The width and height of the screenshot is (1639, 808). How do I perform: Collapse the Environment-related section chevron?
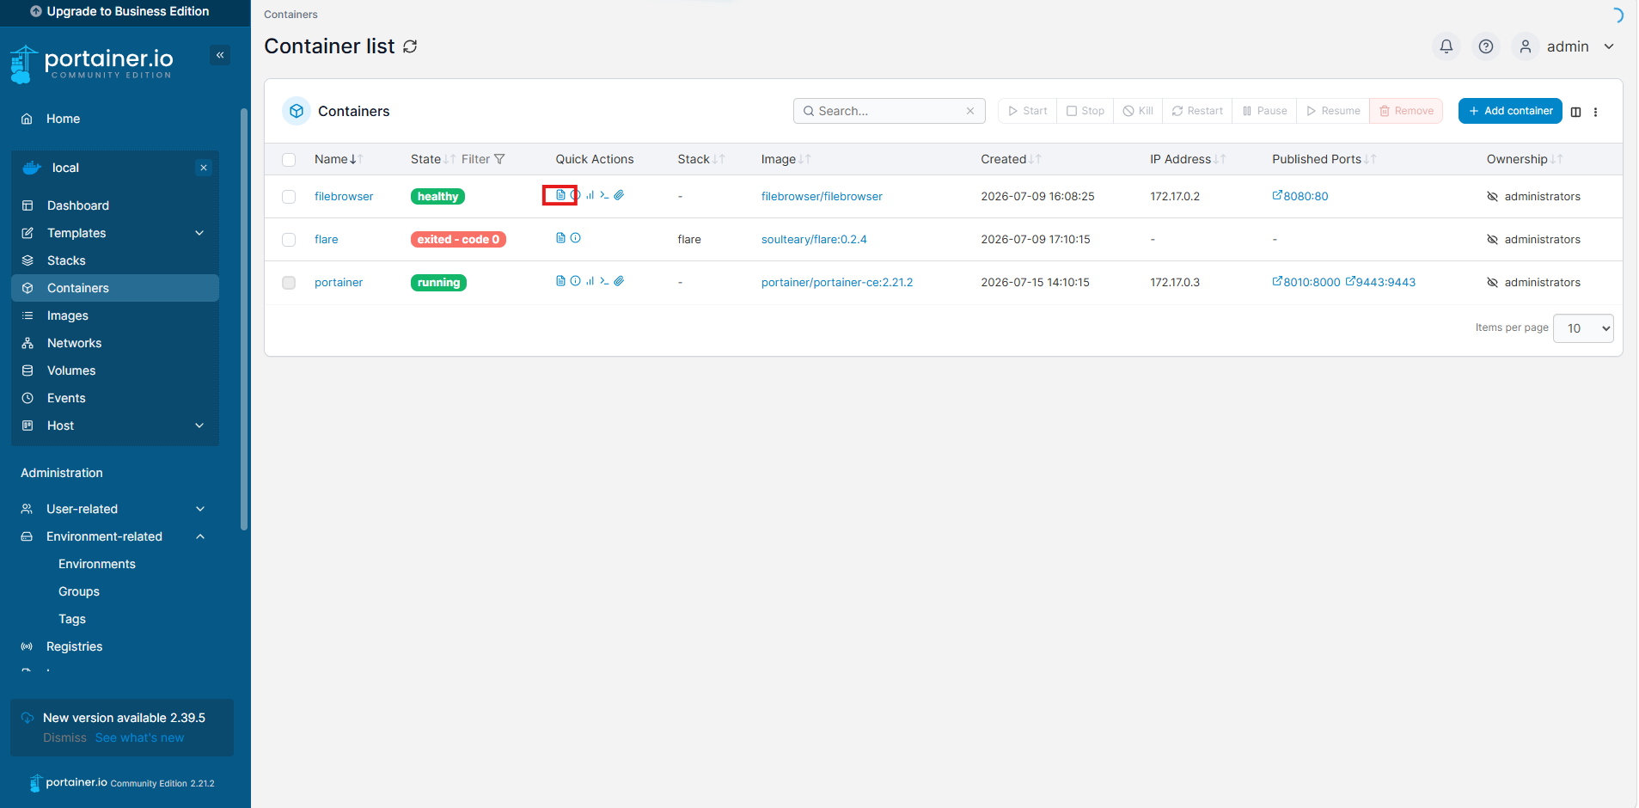[x=200, y=536]
